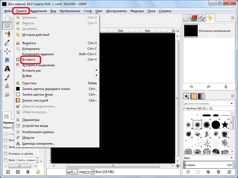Viewport: 238px width, 178px height.
Task: Click 'Вставить' in the Edit menu
Action: tap(29, 59)
